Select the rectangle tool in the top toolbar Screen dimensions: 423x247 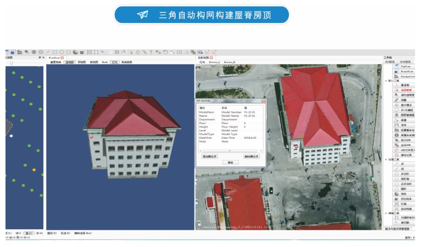55,52
